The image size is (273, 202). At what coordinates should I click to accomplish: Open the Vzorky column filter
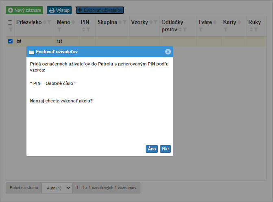tap(156, 22)
